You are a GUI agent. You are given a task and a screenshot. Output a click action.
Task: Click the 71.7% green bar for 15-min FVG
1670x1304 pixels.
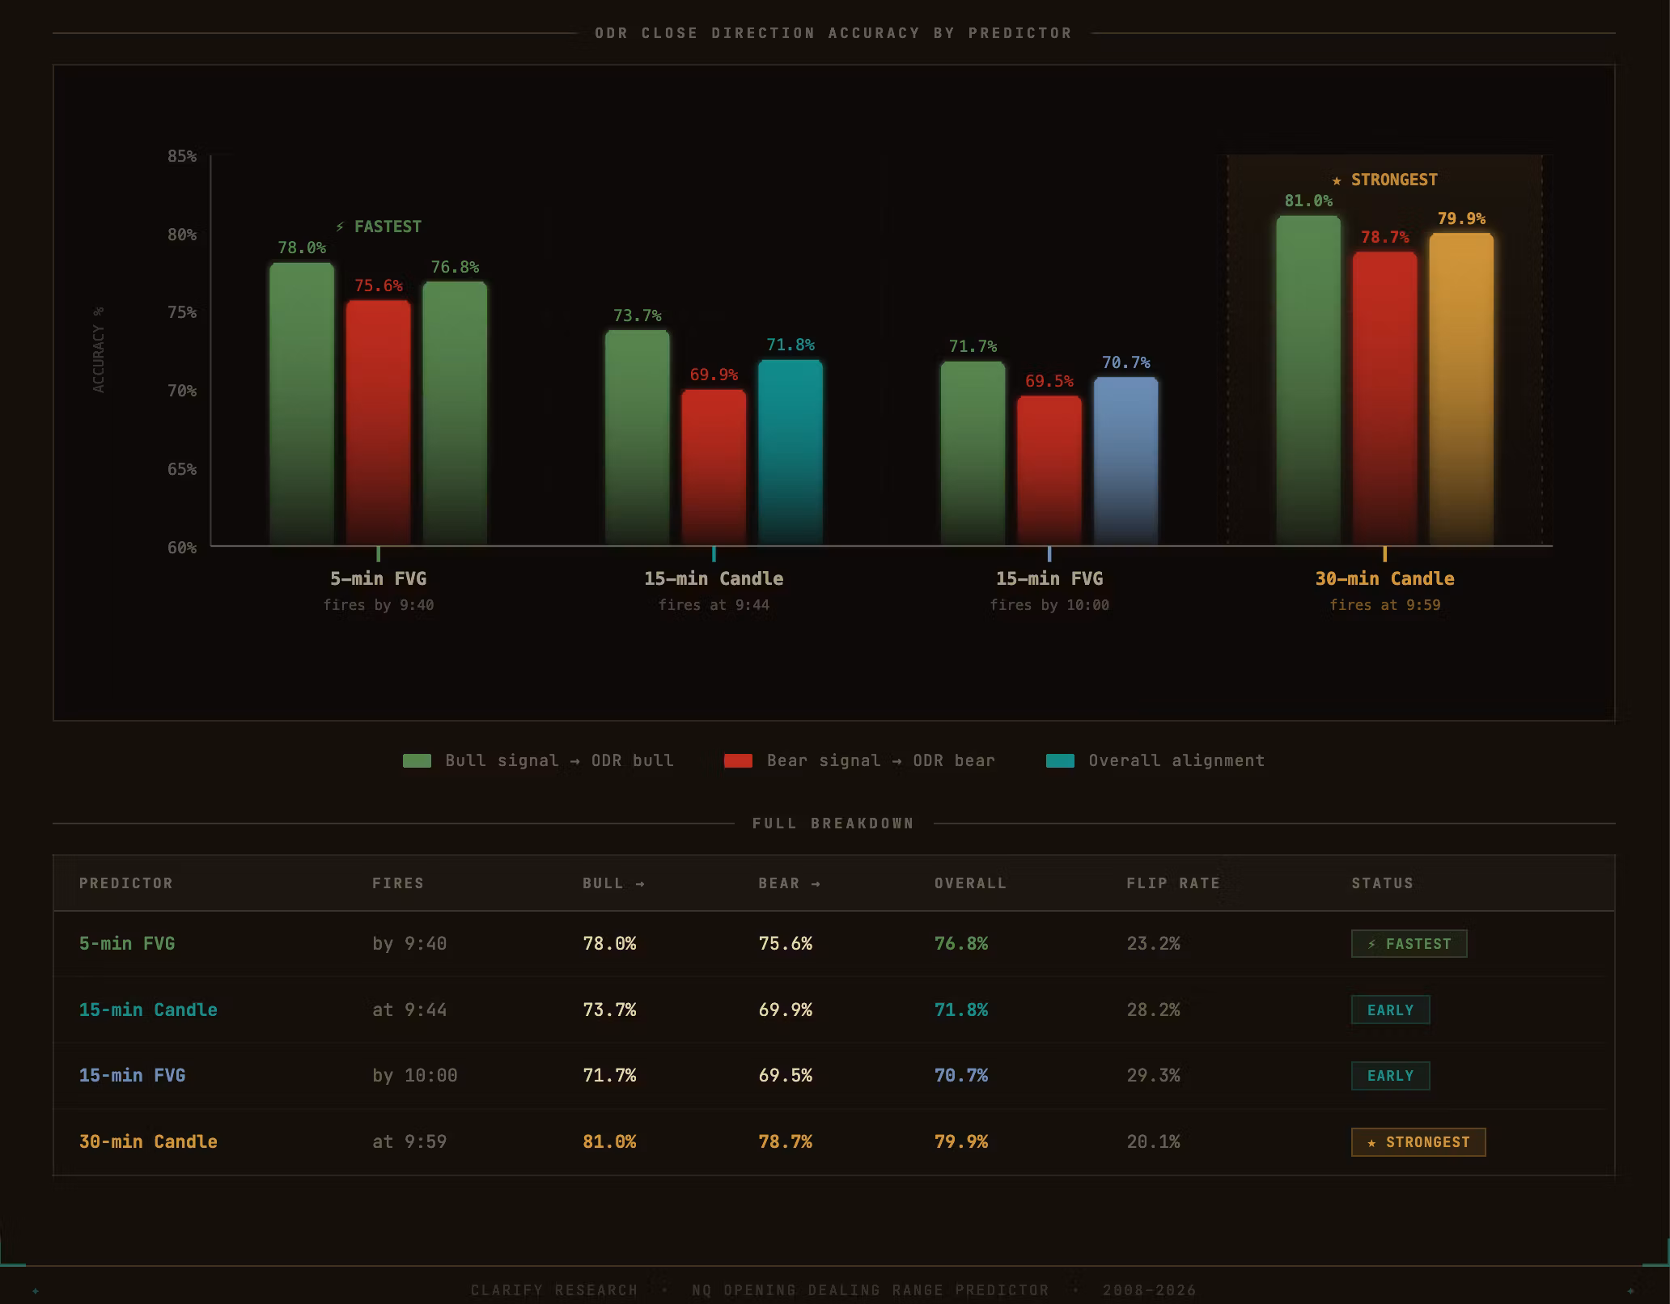point(973,453)
